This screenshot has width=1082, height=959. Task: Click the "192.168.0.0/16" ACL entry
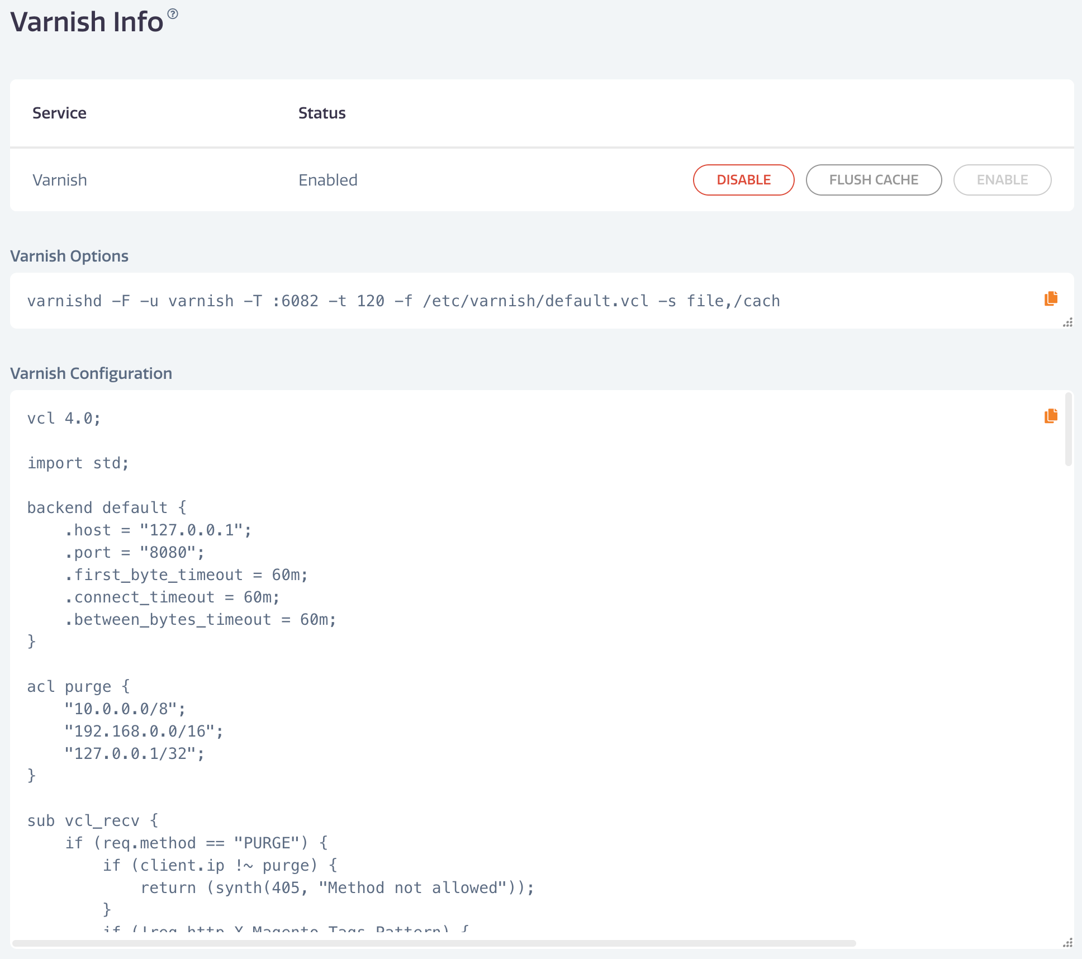pyautogui.click(x=144, y=732)
